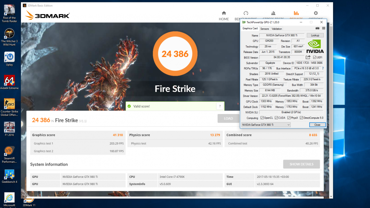Click the GPU name field in GPU-Z
Viewport: 370px width, 208px height.
coord(282,35)
